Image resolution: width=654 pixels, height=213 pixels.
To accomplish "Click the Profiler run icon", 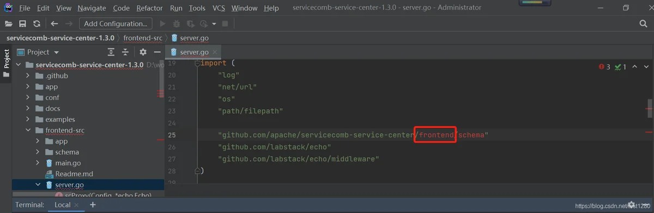I will pyautogui.click(x=204, y=24).
